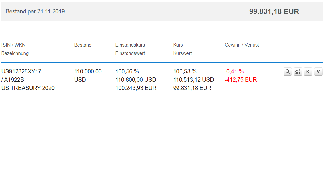Click the Einstandswert column header
This screenshot has height=185, width=329.
(x=130, y=53)
